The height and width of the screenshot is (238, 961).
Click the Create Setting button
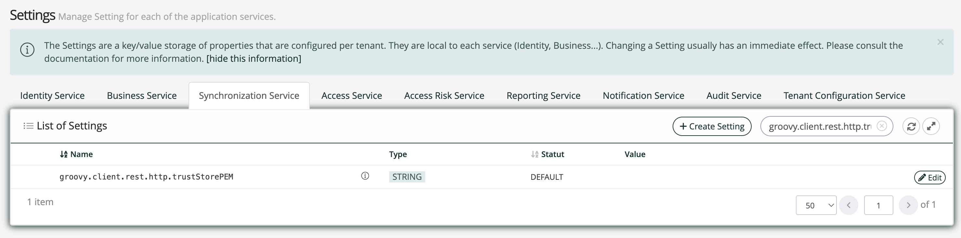tap(712, 126)
